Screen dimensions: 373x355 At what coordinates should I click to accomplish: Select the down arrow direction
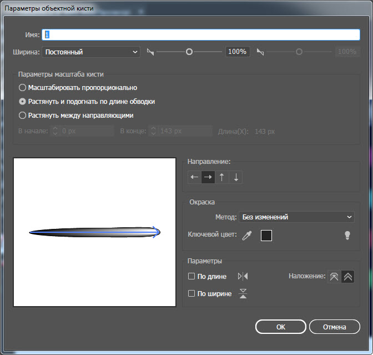tap(236, 177)
